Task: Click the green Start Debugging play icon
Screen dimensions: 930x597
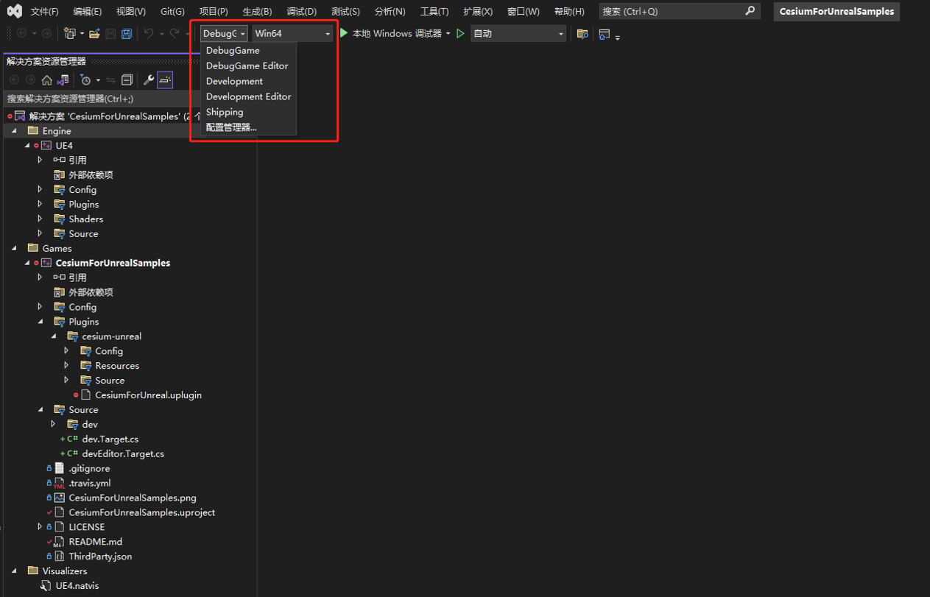Action: click(x=344, y=33)
